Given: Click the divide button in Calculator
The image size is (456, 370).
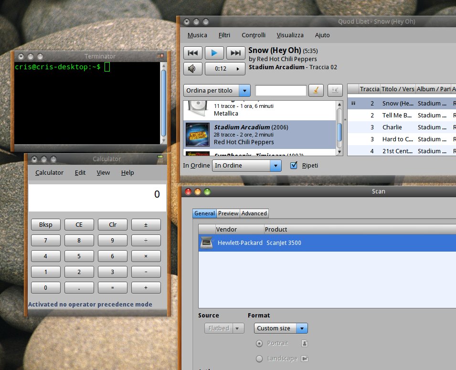Looking at the screenshot, I should 146,240.
